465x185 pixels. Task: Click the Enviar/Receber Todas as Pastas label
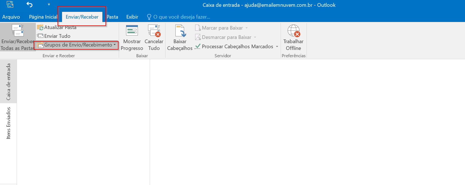(17, 45)
